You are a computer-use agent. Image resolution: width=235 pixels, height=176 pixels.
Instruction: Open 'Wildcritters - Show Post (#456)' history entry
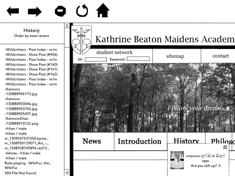[31, 55]
